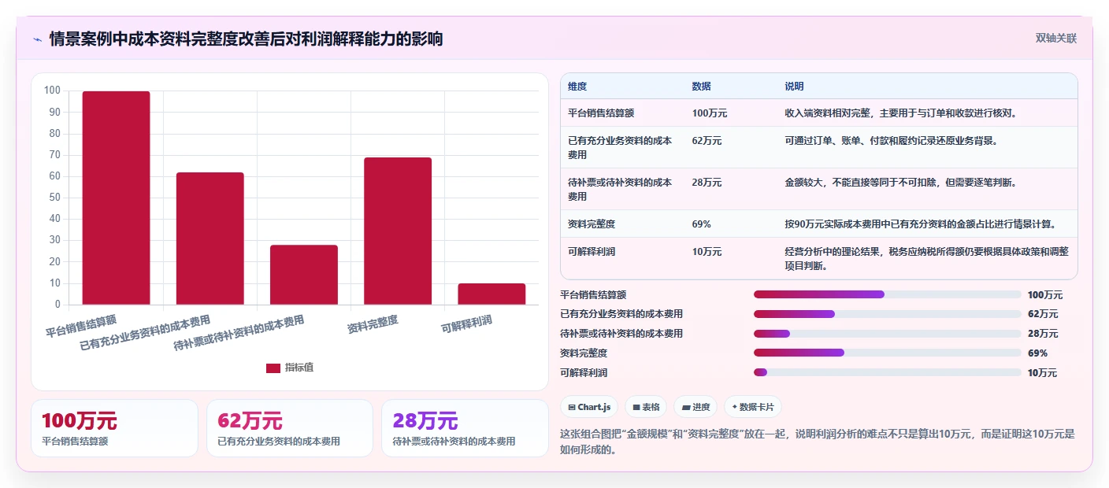Click the lightning icon beside the title
Screen dimensions: 1109x488
tap(38, 39)
